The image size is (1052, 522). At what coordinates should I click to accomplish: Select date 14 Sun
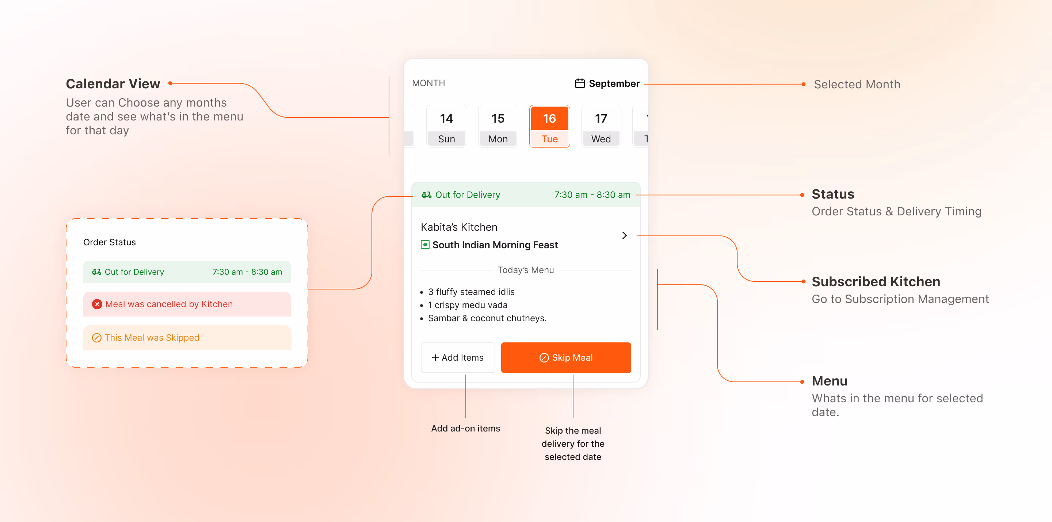[x=446, y=127]
